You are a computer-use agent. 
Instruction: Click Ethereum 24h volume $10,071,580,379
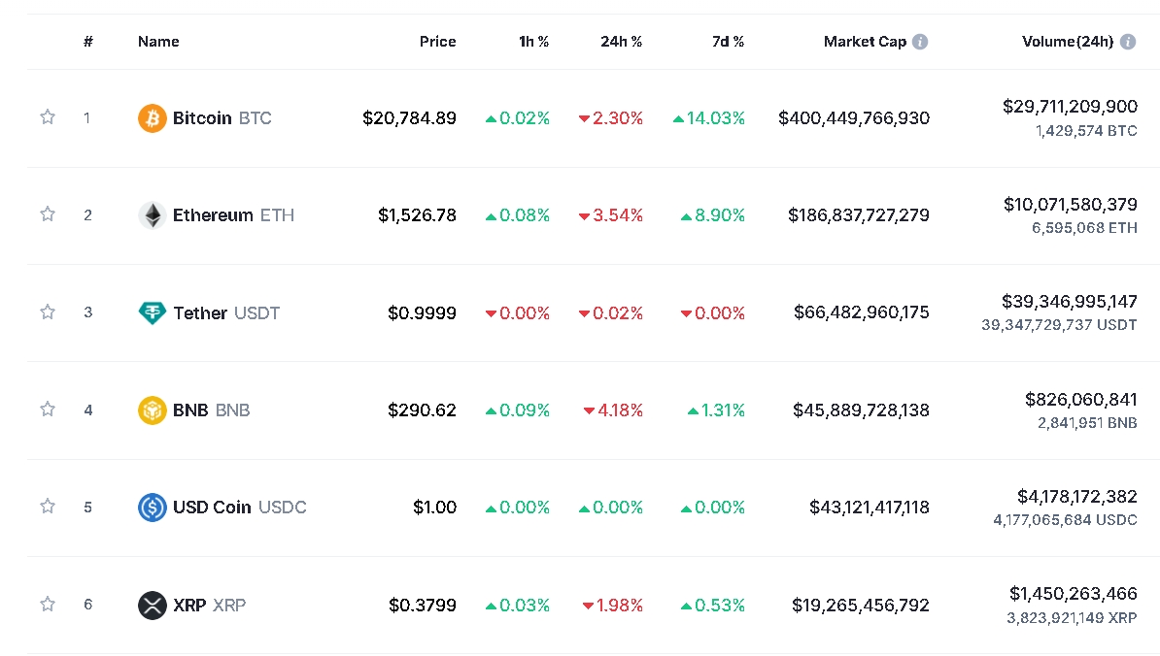[x=1070, y=204]
